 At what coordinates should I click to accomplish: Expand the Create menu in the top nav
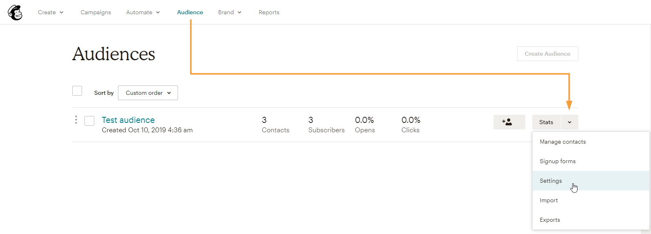51,12
